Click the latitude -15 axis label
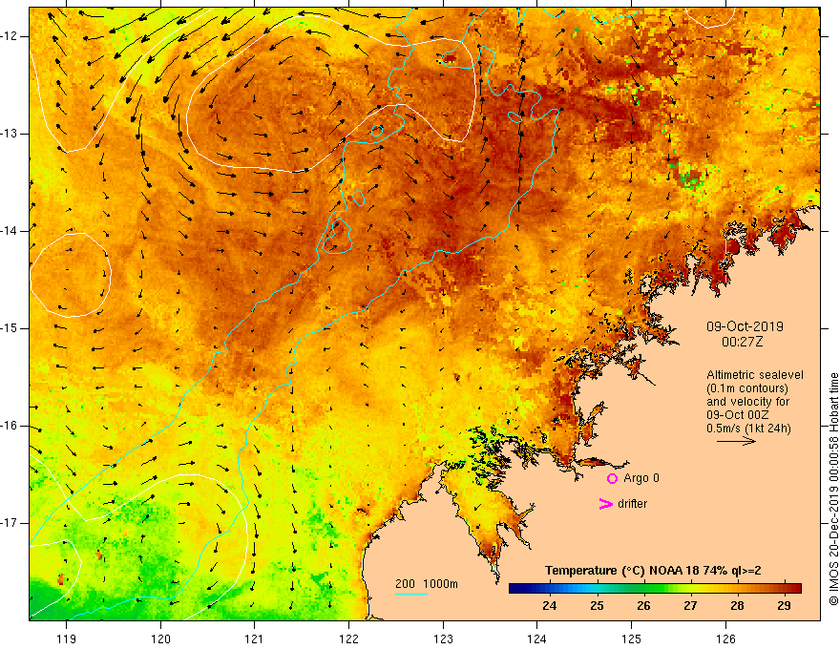 (x=10, y=328)
